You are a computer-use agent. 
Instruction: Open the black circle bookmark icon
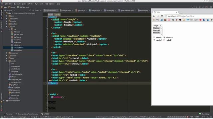180,20
